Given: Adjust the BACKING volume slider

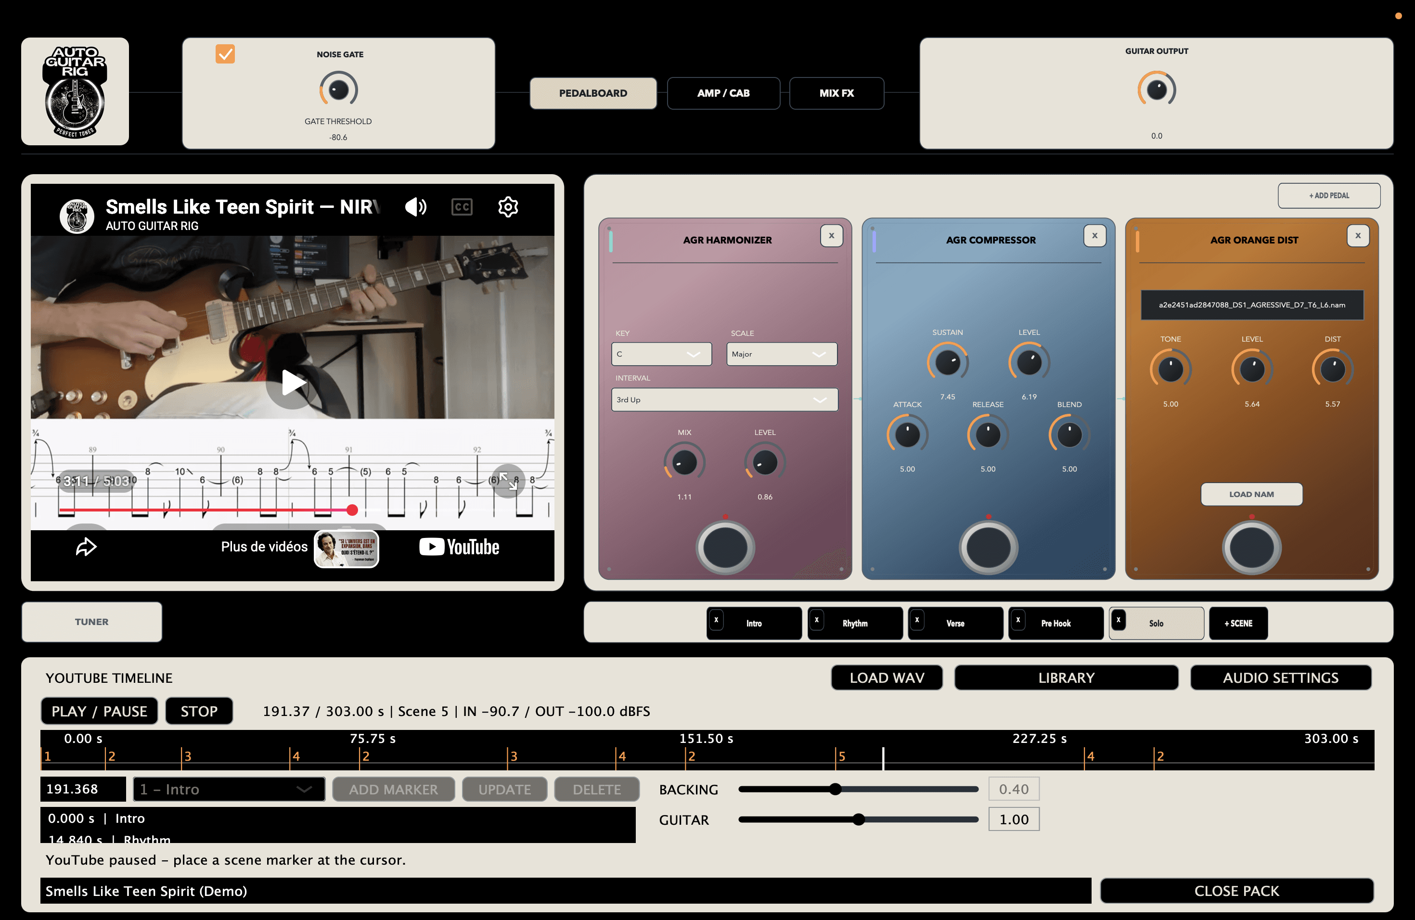Looking at the screenshot, I should [x=858, y=789].
